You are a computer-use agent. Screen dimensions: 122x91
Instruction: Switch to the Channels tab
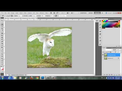[109, 48]
